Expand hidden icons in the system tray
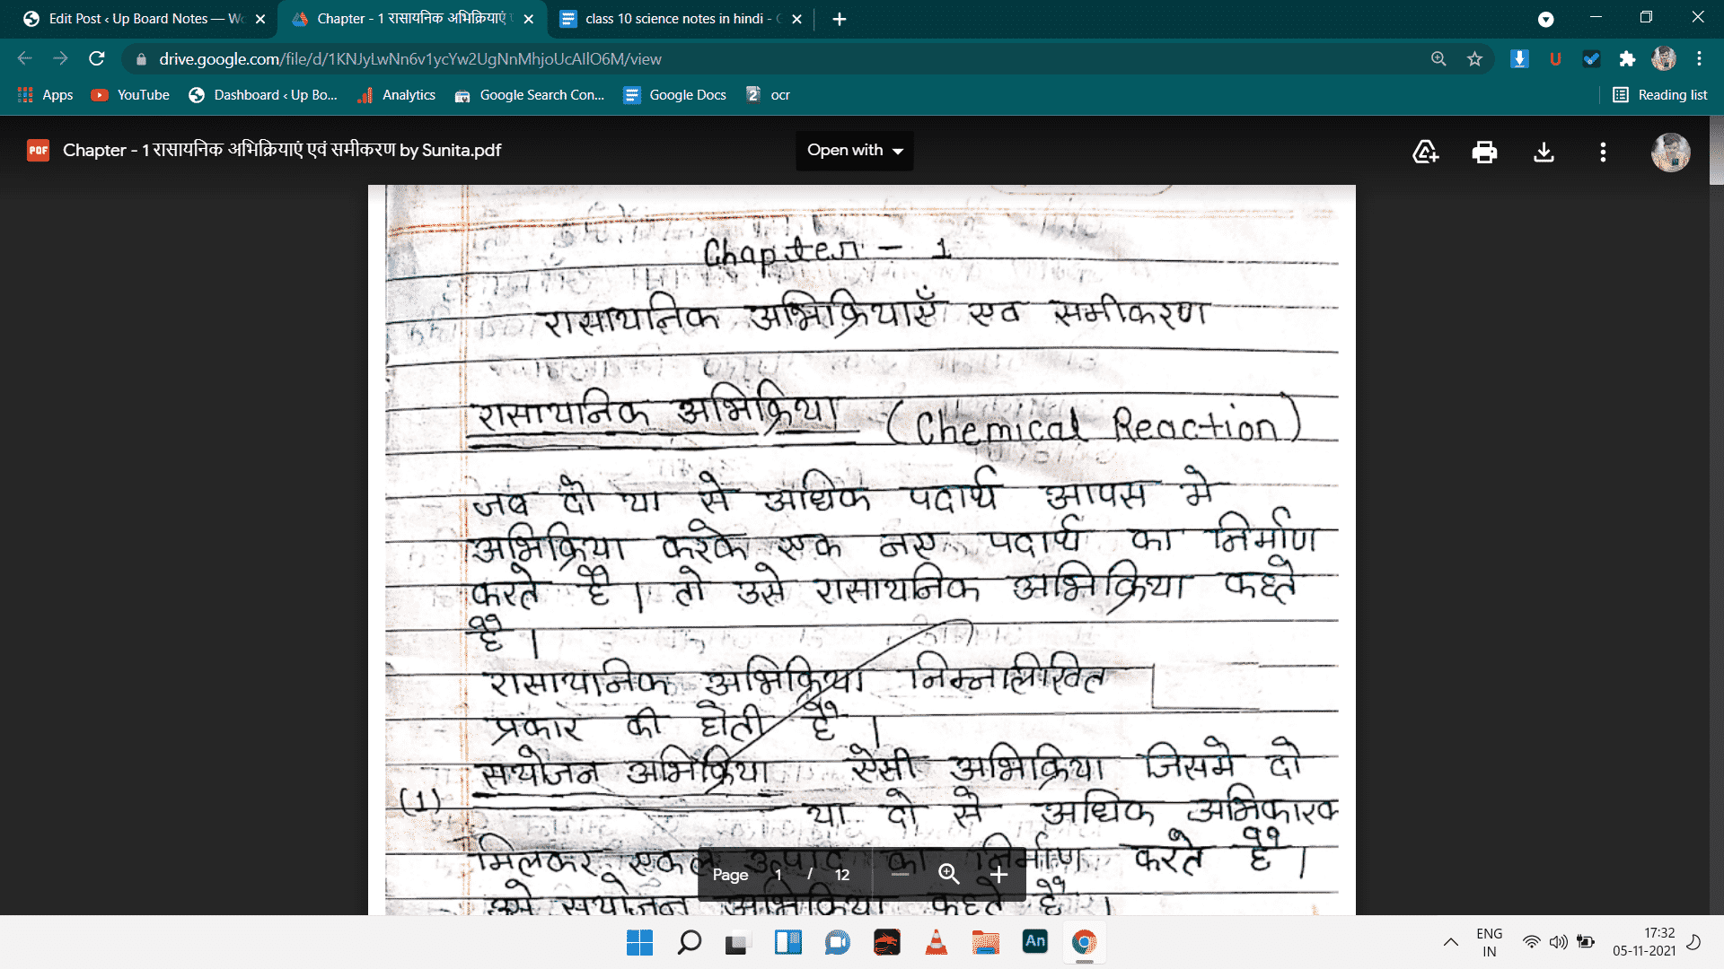The image size is (1724, 969). pyautogui.click(x=1451, y=941)
